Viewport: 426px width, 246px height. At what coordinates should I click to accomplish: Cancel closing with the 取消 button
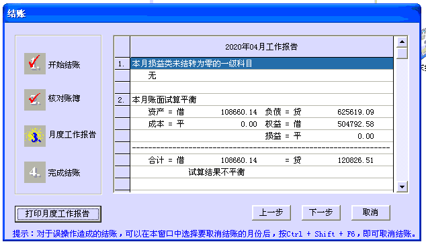pos(371,212)
